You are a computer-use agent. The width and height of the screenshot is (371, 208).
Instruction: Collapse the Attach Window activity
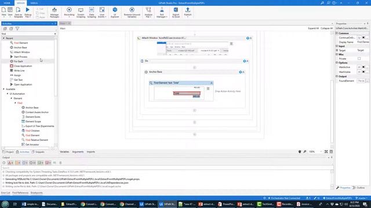pos(250,38)
